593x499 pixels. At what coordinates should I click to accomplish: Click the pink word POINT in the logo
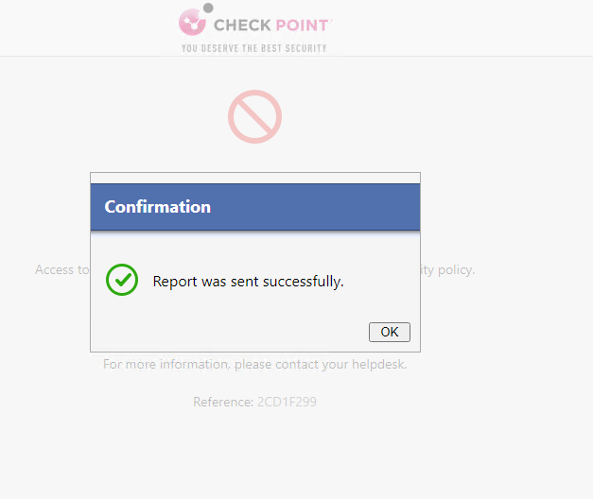tap(302, 26)
